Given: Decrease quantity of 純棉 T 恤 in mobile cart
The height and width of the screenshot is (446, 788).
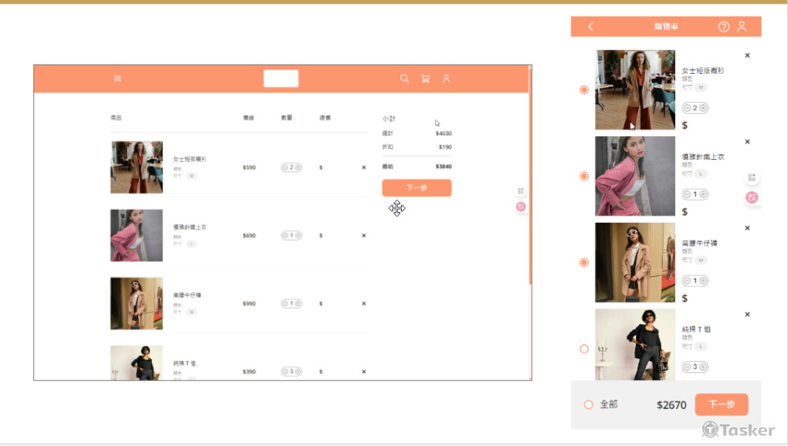Looking at the screenshot, I should point(687,367).
